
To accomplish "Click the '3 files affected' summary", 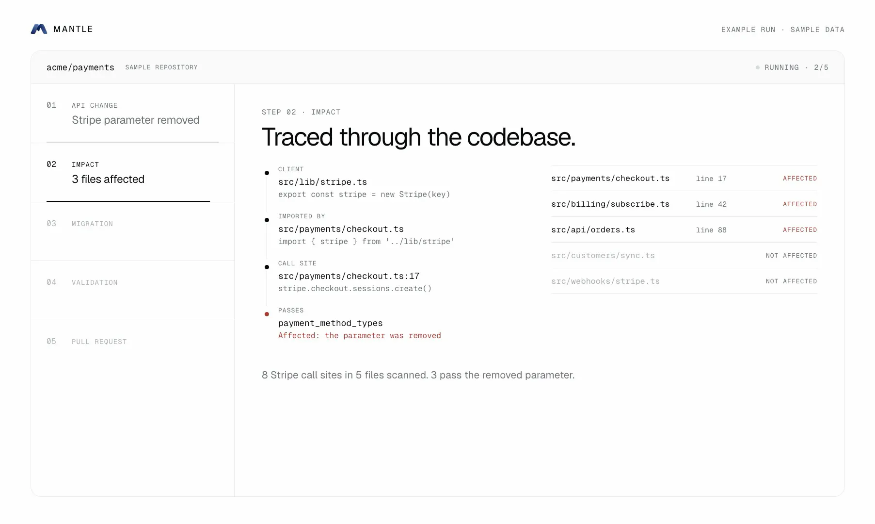I will (x=108, y=180).
